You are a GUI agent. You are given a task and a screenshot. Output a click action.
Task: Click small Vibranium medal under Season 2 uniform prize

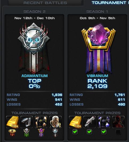click(41, 132)
